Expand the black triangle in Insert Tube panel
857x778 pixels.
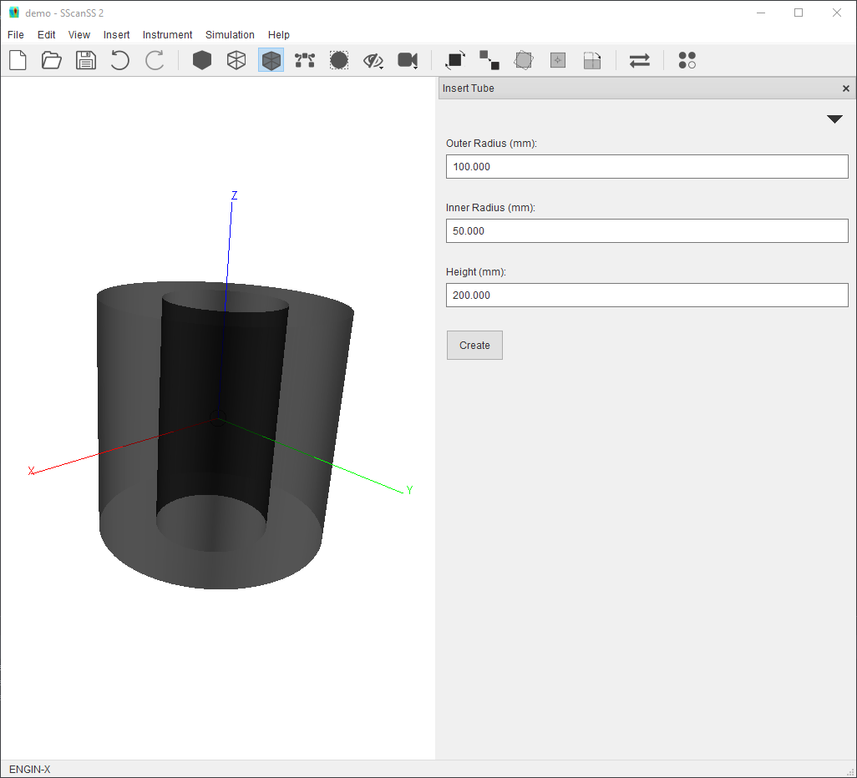coord(834,119)
